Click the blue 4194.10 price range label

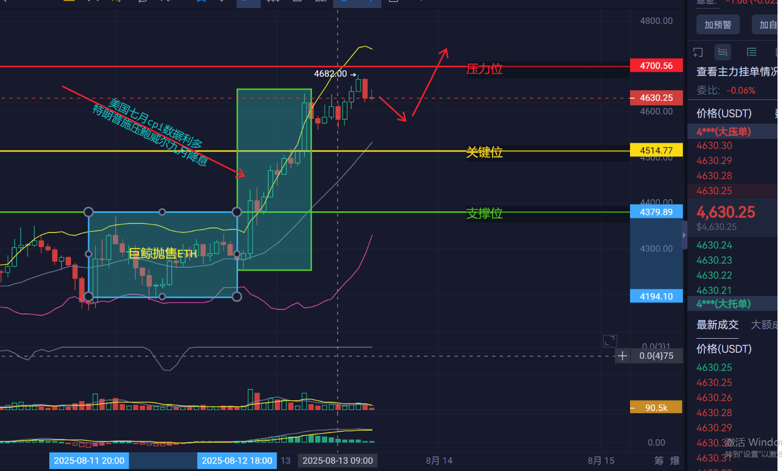(x=656, y=296)
